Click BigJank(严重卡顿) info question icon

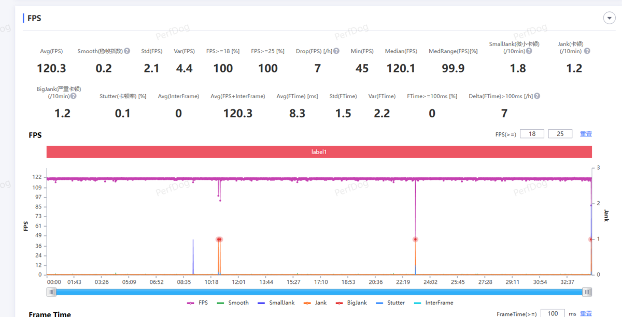pos(74,96)
